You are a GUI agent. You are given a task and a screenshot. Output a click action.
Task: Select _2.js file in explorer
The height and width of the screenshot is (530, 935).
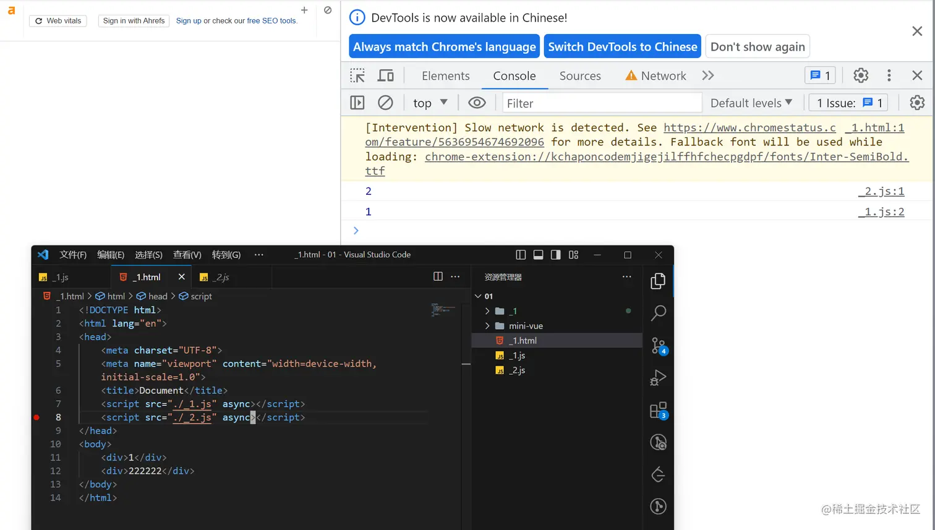tap(557, 370)
